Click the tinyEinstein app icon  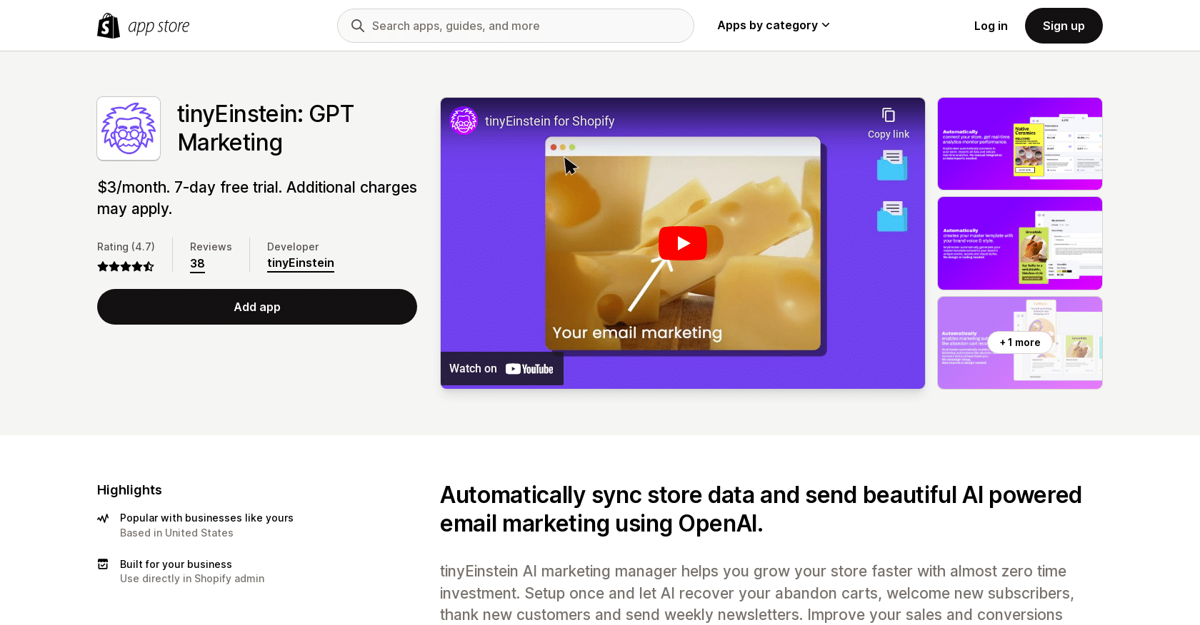129,128
